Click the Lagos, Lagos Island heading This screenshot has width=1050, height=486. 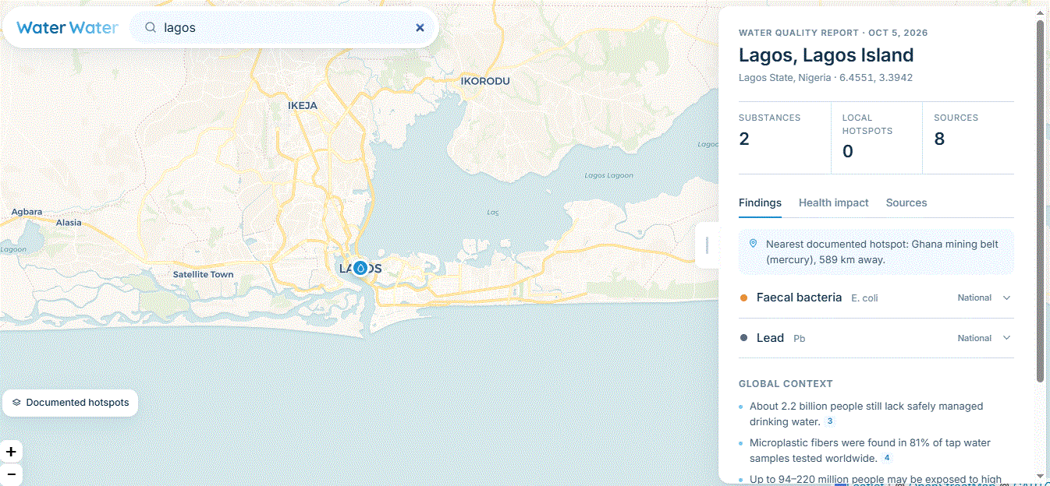pyautogui.click(x=826, y=55)
